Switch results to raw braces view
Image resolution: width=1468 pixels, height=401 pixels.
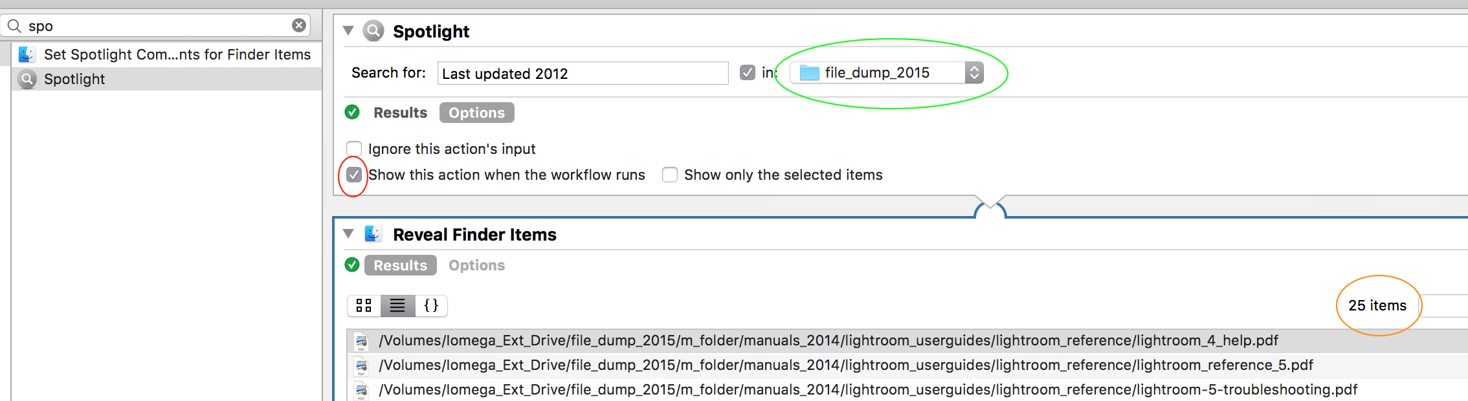(431, 305)
